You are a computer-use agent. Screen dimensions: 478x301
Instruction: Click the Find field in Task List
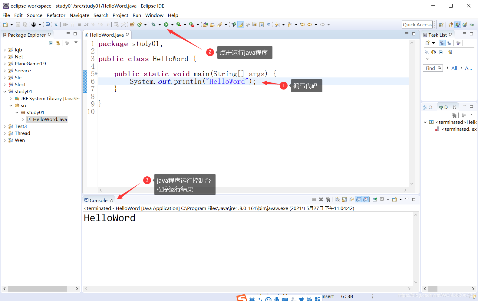(433, 68)
